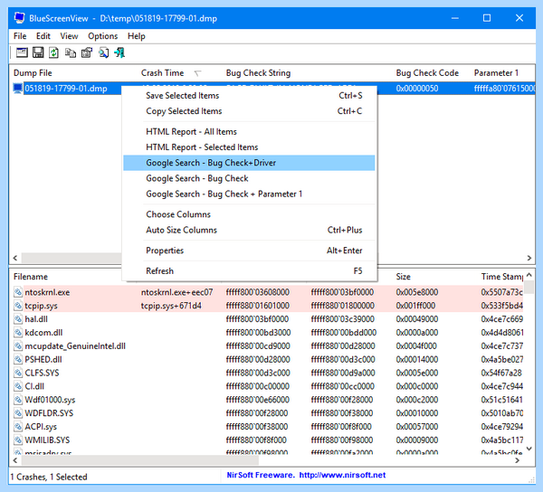
Task: Click lower pane vertical scroll down arrow
Action: pyautogui.click(x=529, y=449)
